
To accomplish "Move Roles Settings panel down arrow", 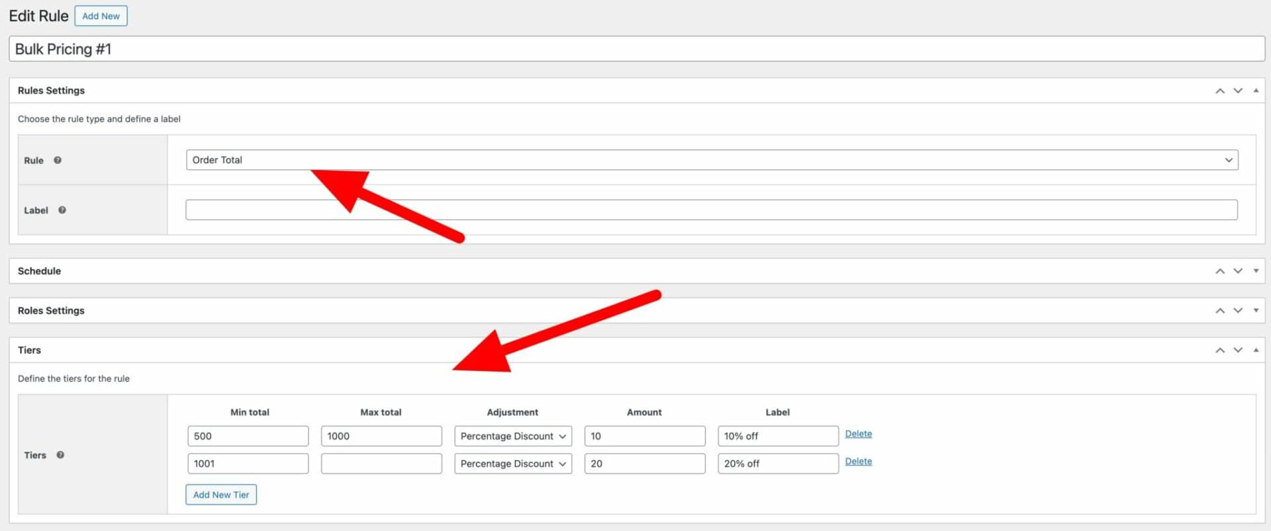I will (1238, 311).
